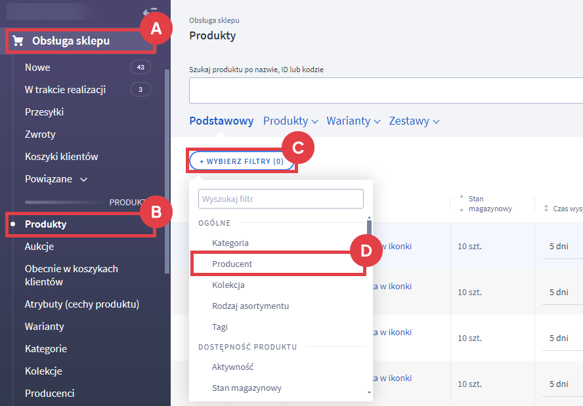Open the Produkty tab dropdown

(290, 121)
